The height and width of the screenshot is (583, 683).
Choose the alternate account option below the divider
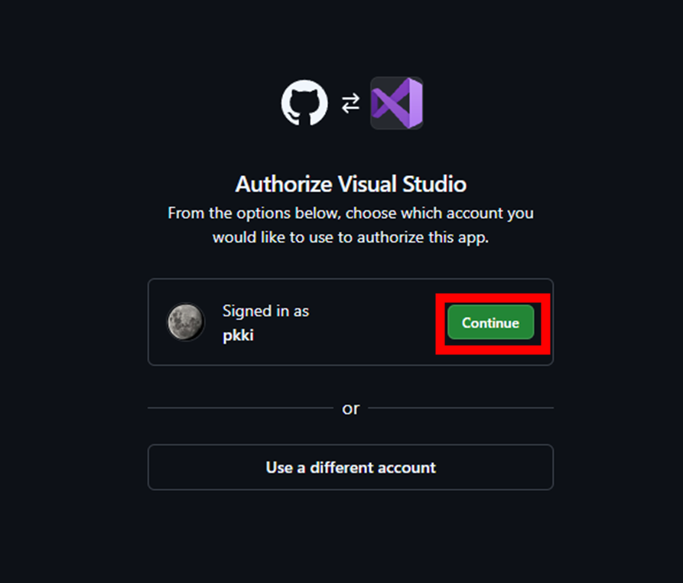click(x=350, y=467)
